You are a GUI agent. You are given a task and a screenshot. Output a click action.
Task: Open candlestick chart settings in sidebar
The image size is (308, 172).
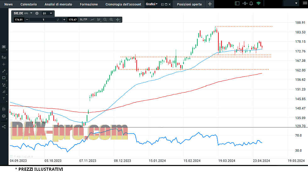point(4,109)
